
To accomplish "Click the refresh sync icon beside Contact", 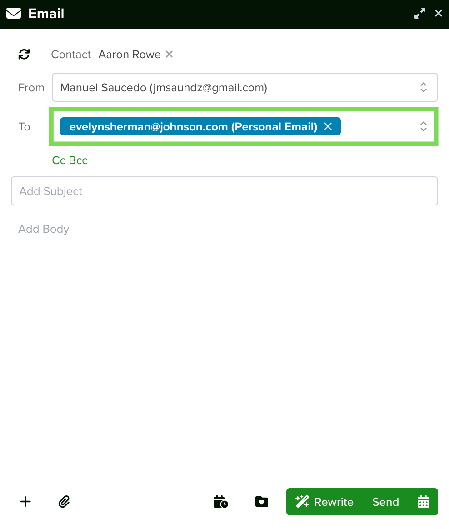I will pyautogui.click(x=24, y=55).
